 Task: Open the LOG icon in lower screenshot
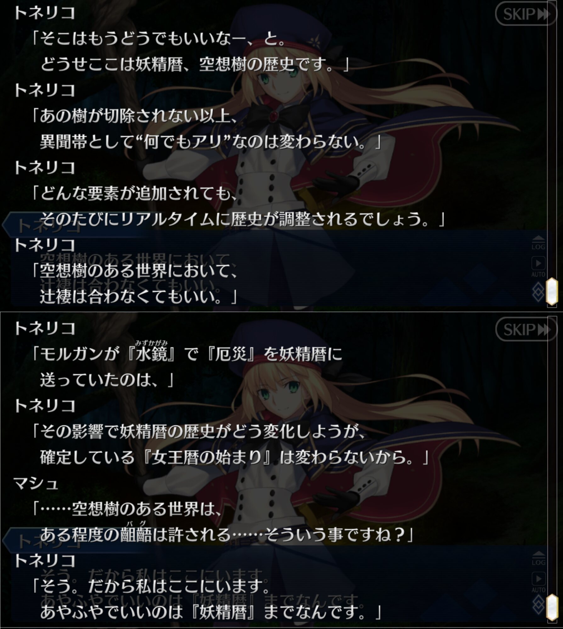pos(538,559)
